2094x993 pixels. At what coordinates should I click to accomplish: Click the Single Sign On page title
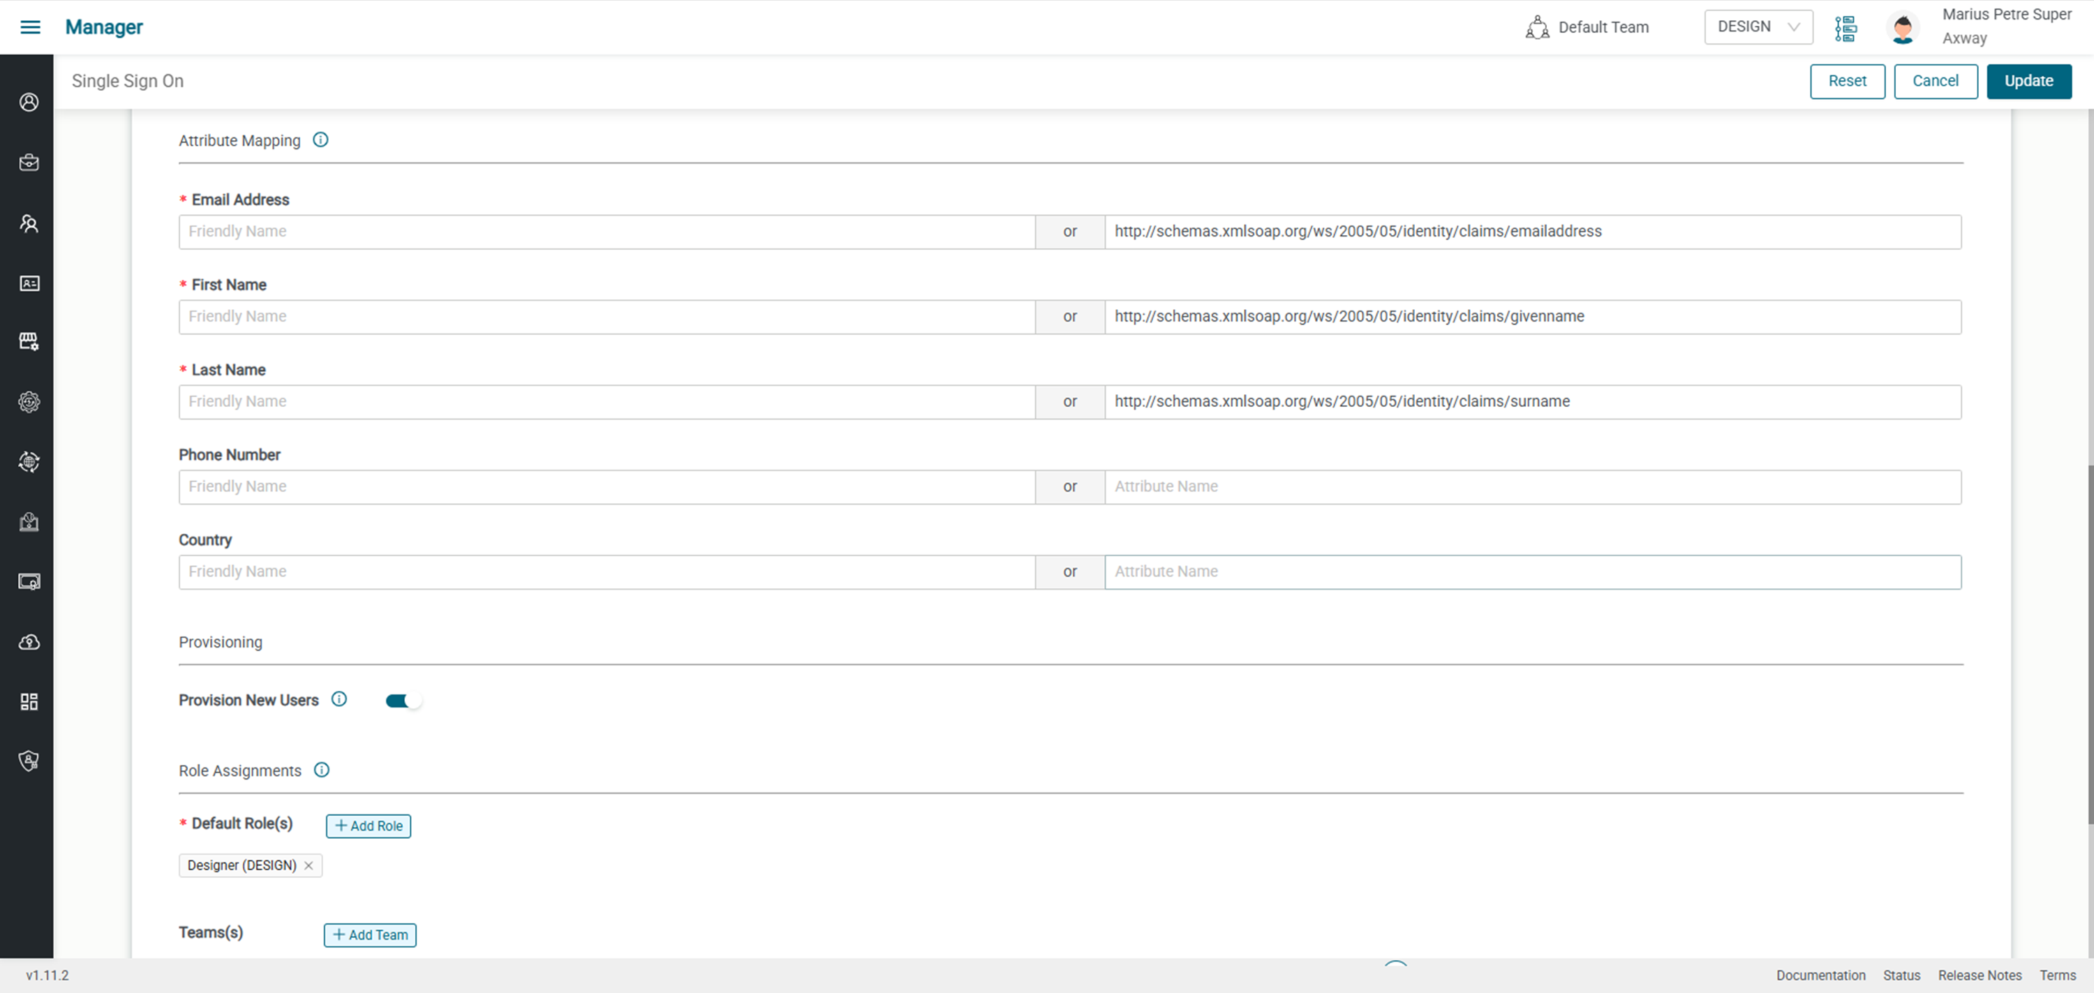pos(128,81)
